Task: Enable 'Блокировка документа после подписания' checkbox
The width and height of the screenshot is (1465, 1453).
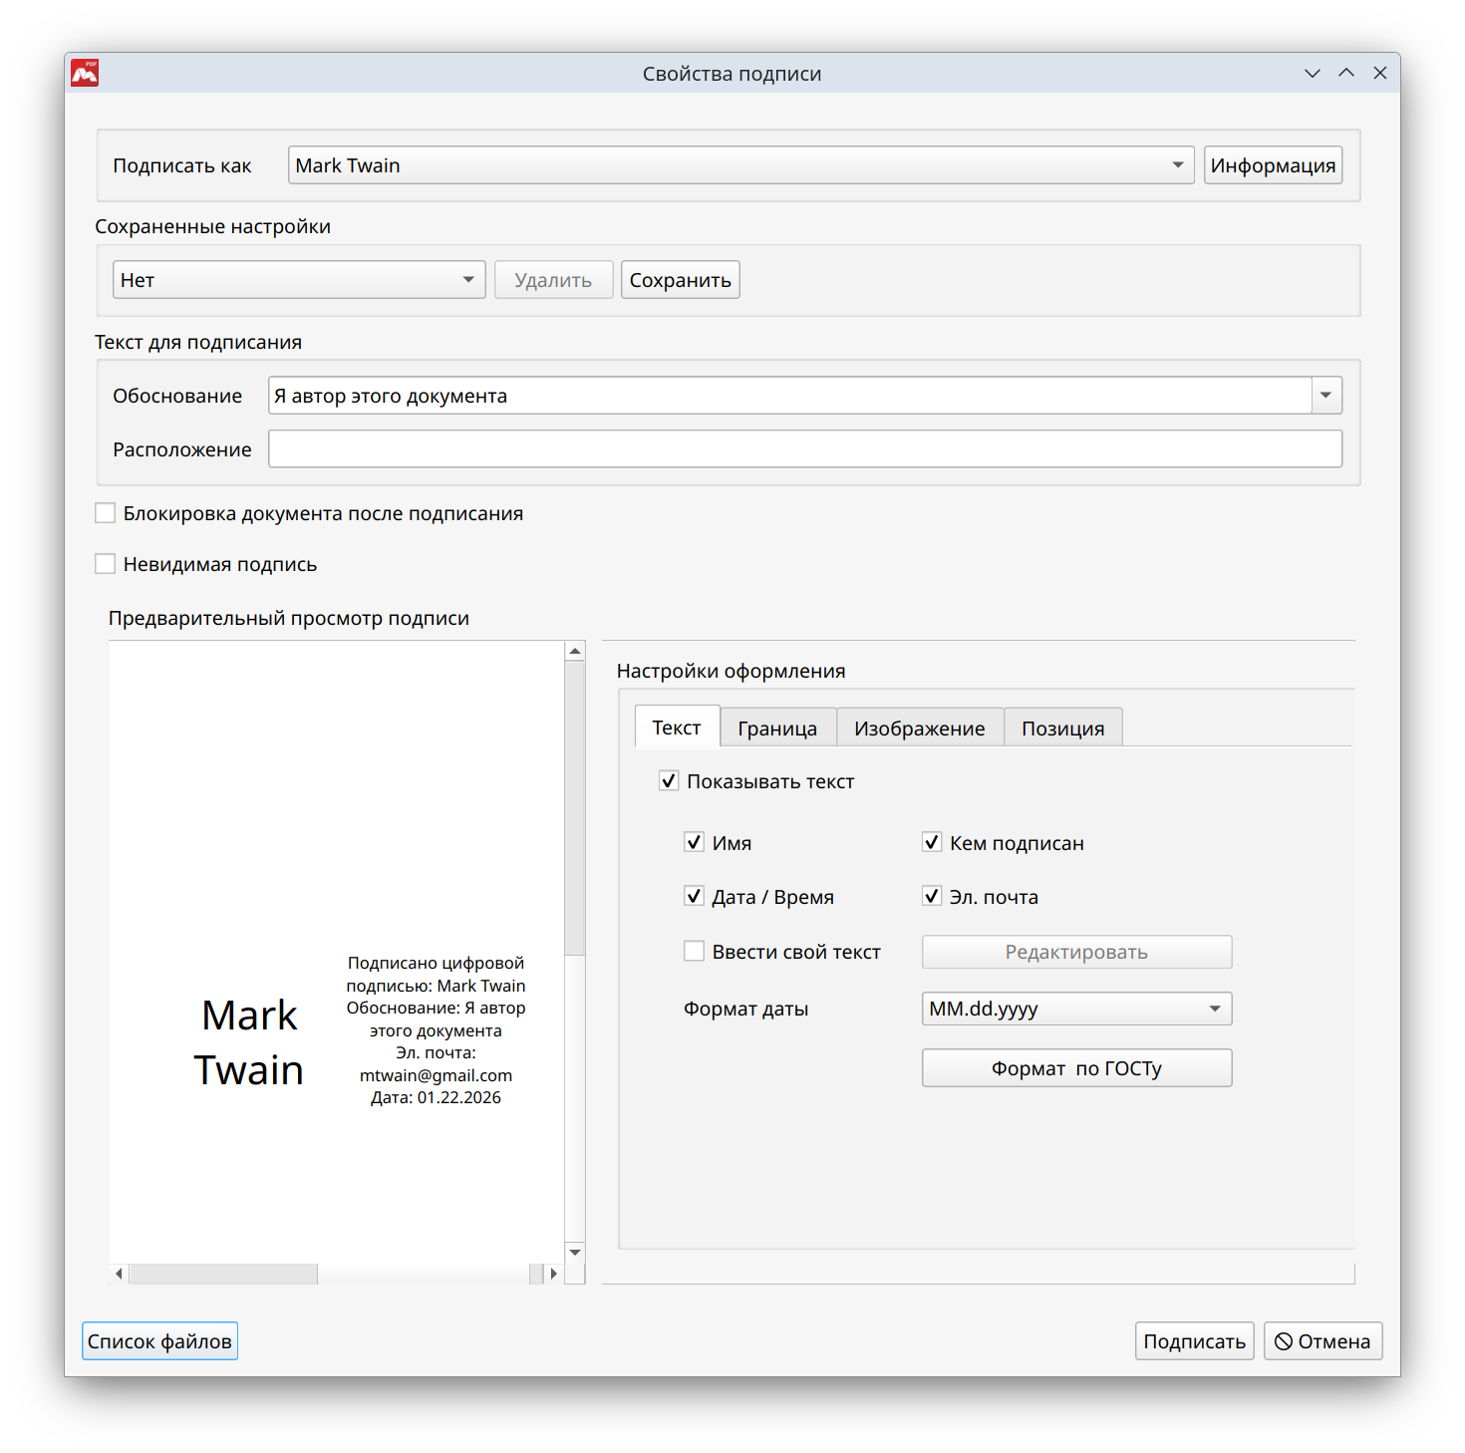Action: pyautogui.click(x=106, y=513)
